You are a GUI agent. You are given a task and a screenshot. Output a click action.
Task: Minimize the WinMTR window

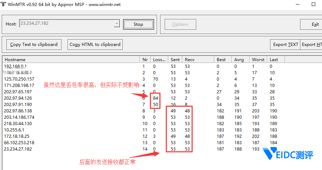tap(298, 4)
